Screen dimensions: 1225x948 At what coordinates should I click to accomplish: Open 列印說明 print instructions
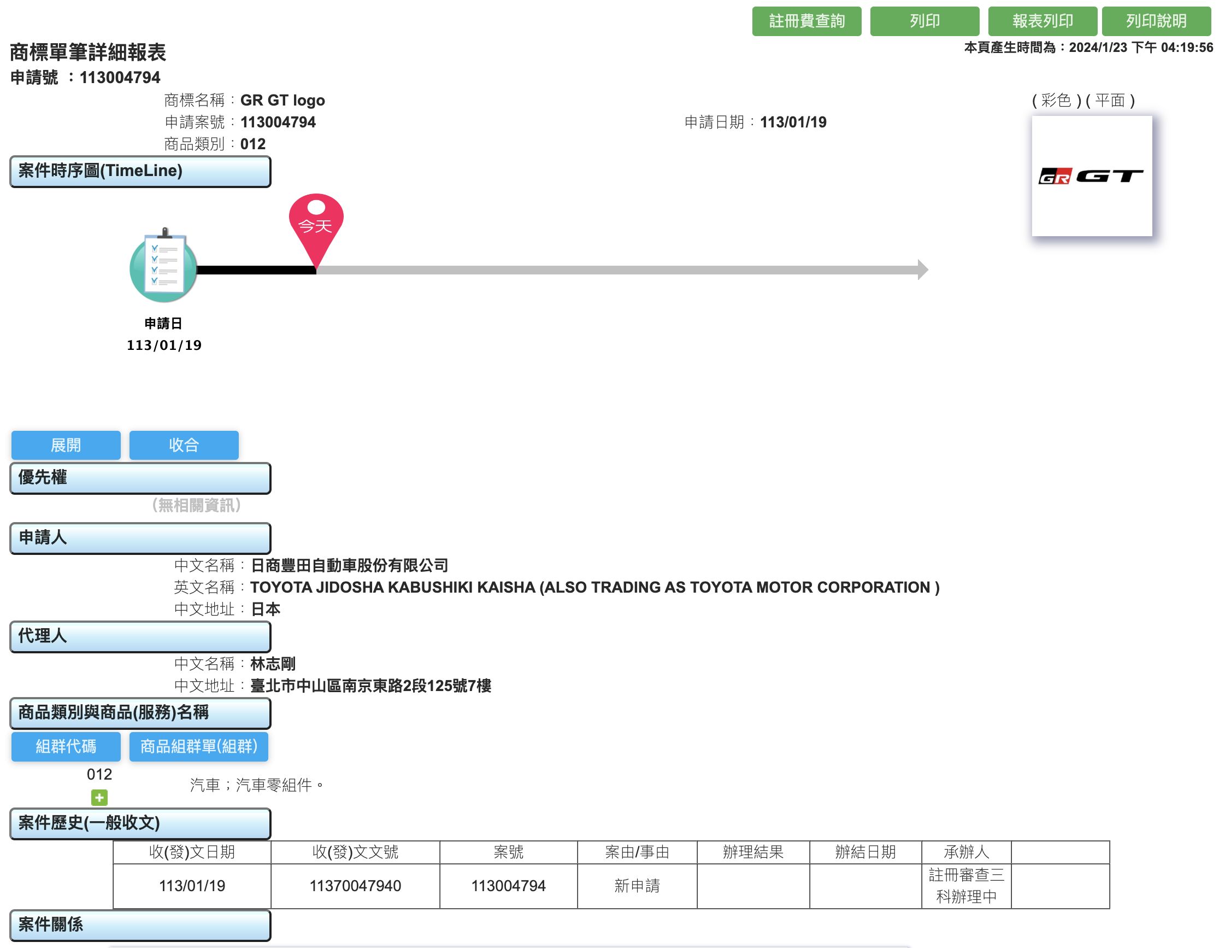[1156, 21]
